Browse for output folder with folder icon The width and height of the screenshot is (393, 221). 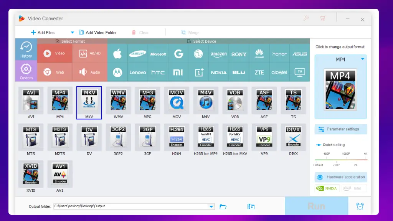point(223,206)
